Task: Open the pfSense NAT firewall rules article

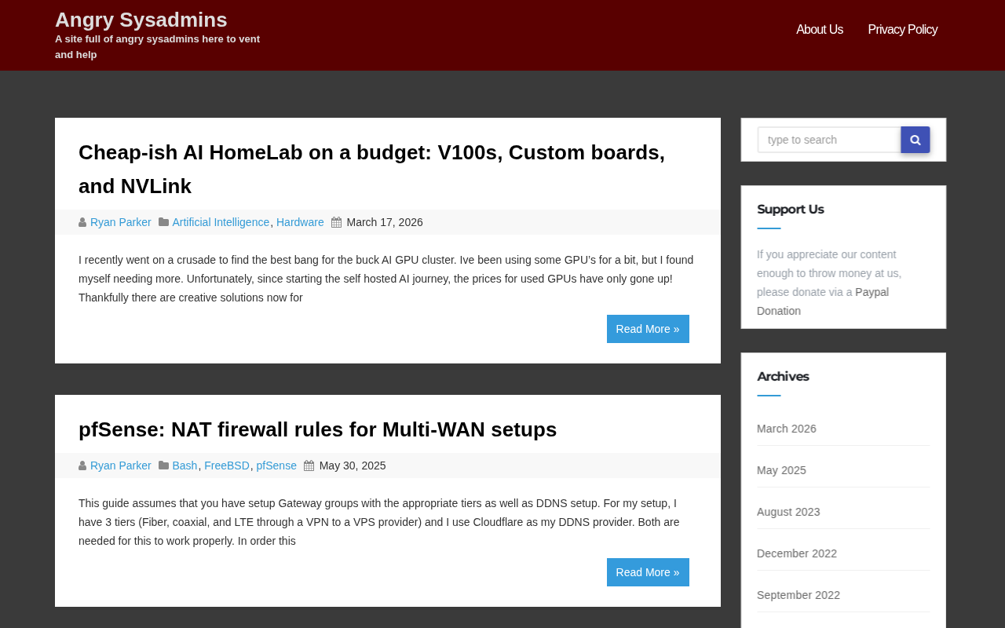Action: (317, 429)
